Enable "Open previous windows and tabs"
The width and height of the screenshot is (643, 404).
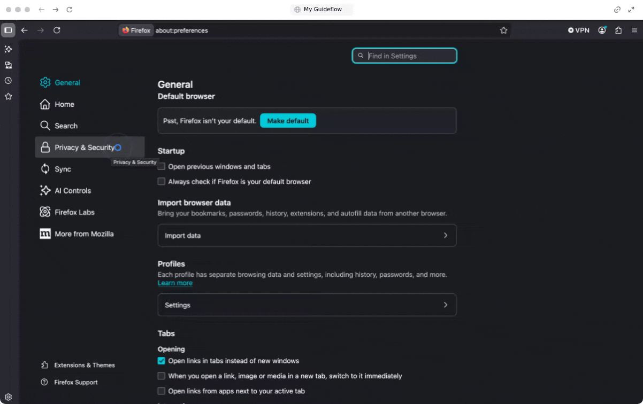click(x=162, y=167)
